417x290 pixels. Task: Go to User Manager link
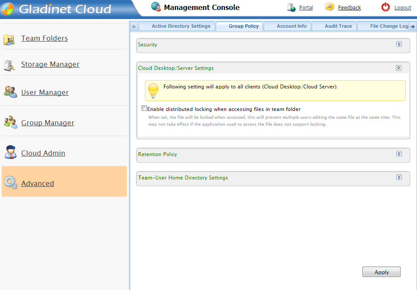[x=45, y=92]
